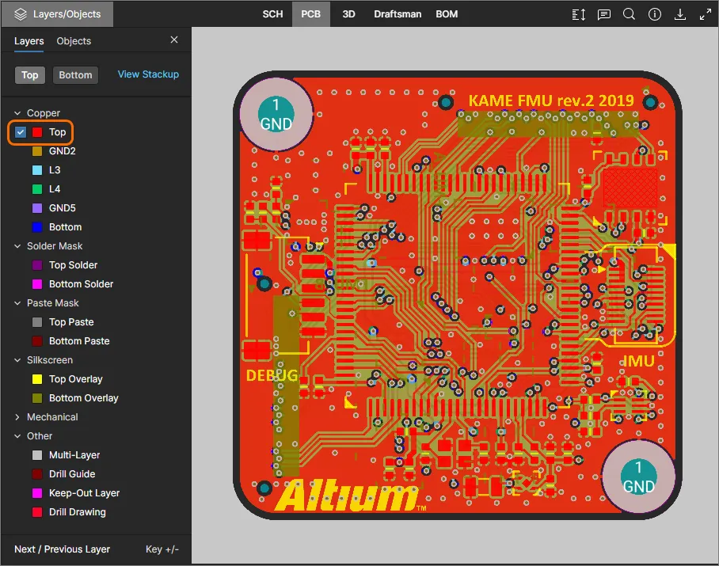Viewport: 719px width, 566px height.
Task: Click the red Top layer color swatch
Action: [x=37, y=132]
